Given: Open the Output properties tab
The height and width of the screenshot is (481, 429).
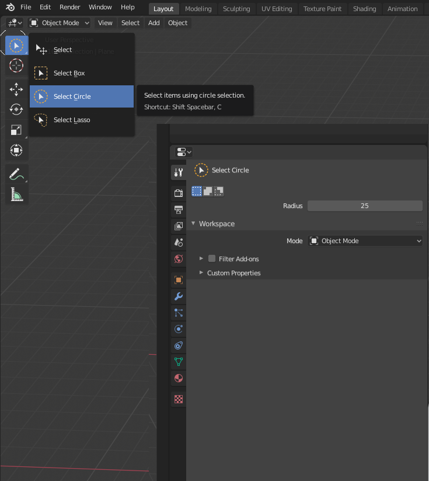Looking at the screenshot, I should pyautogui.click(x=179, y=209).
